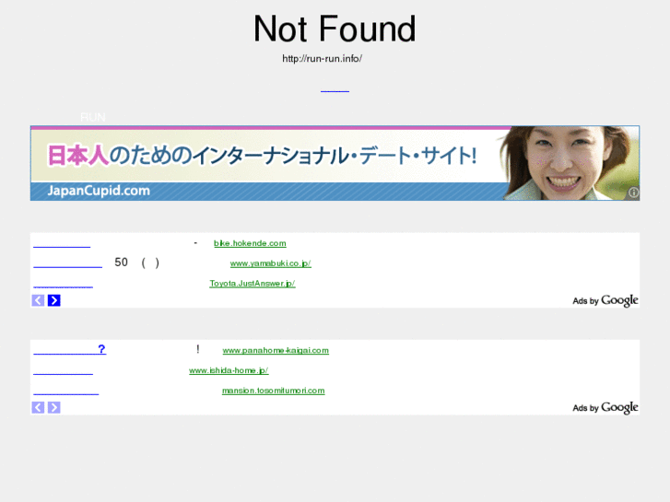
Task: Click the Not Found heading
Action: point(335,29)
